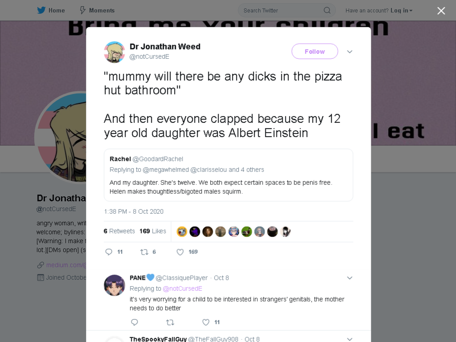Viewport: 456px width, 342px height.
Task: Follow Dr Jonathan Weed
Action: click(x=315, y=52)
